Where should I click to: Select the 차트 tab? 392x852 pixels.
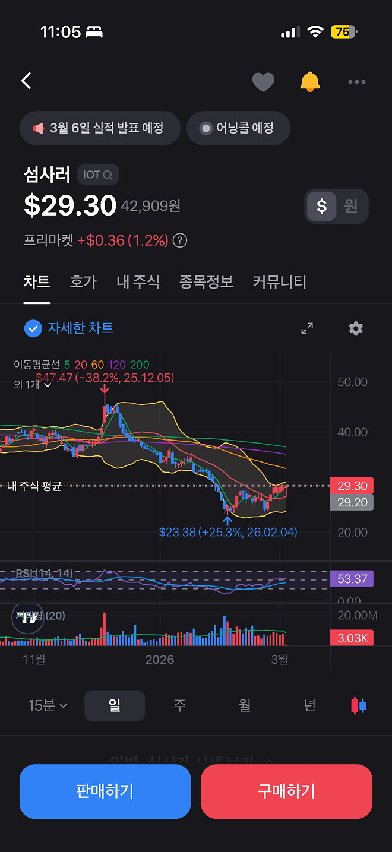[x=37, y=281]
